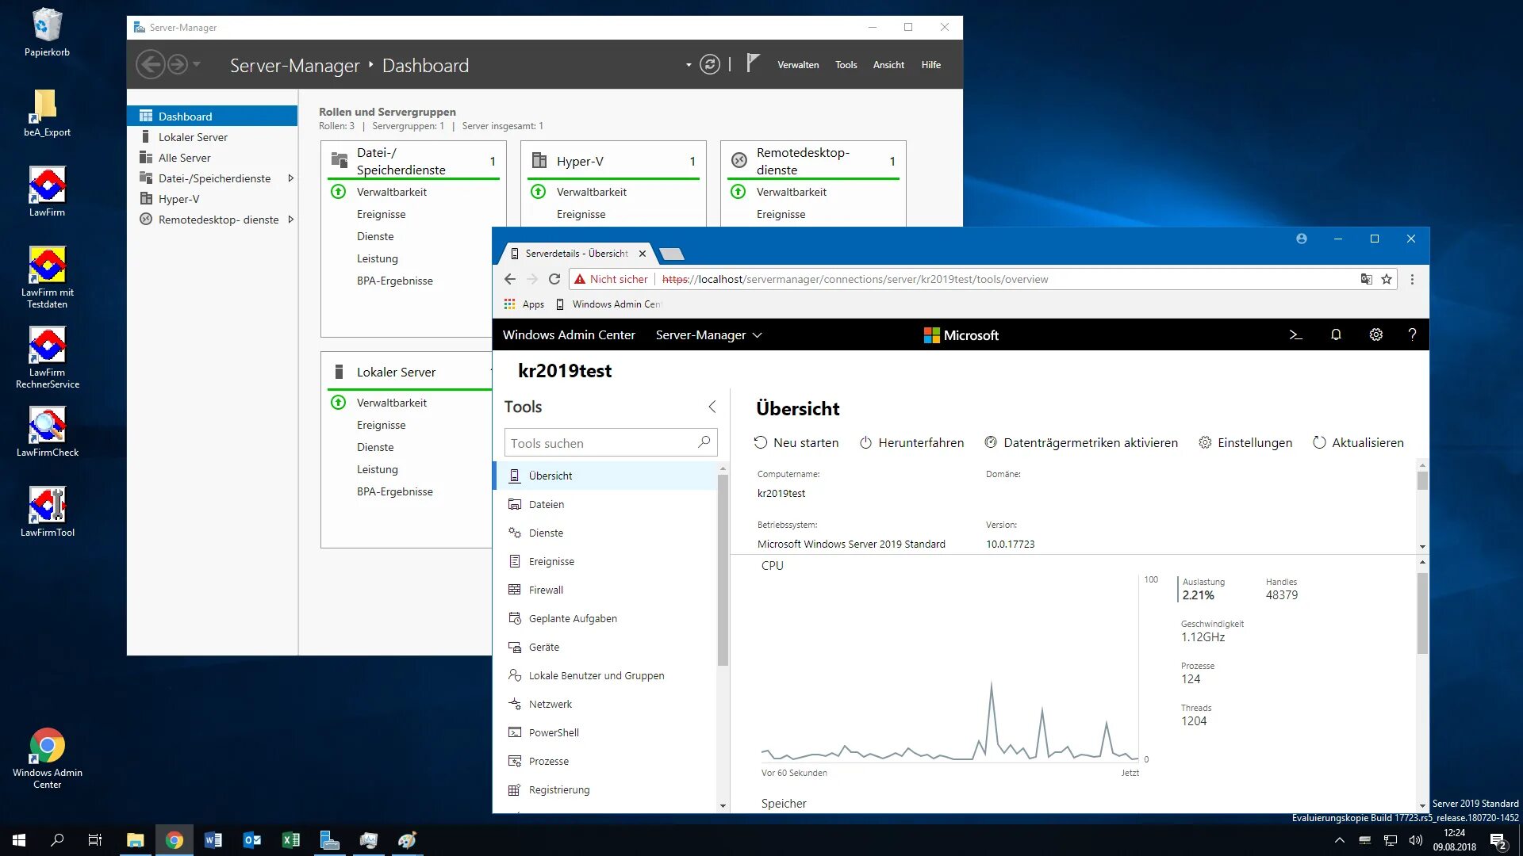Expand Datei-/Speicherdienste in Server-Manager sidebar

coord(291,178)
